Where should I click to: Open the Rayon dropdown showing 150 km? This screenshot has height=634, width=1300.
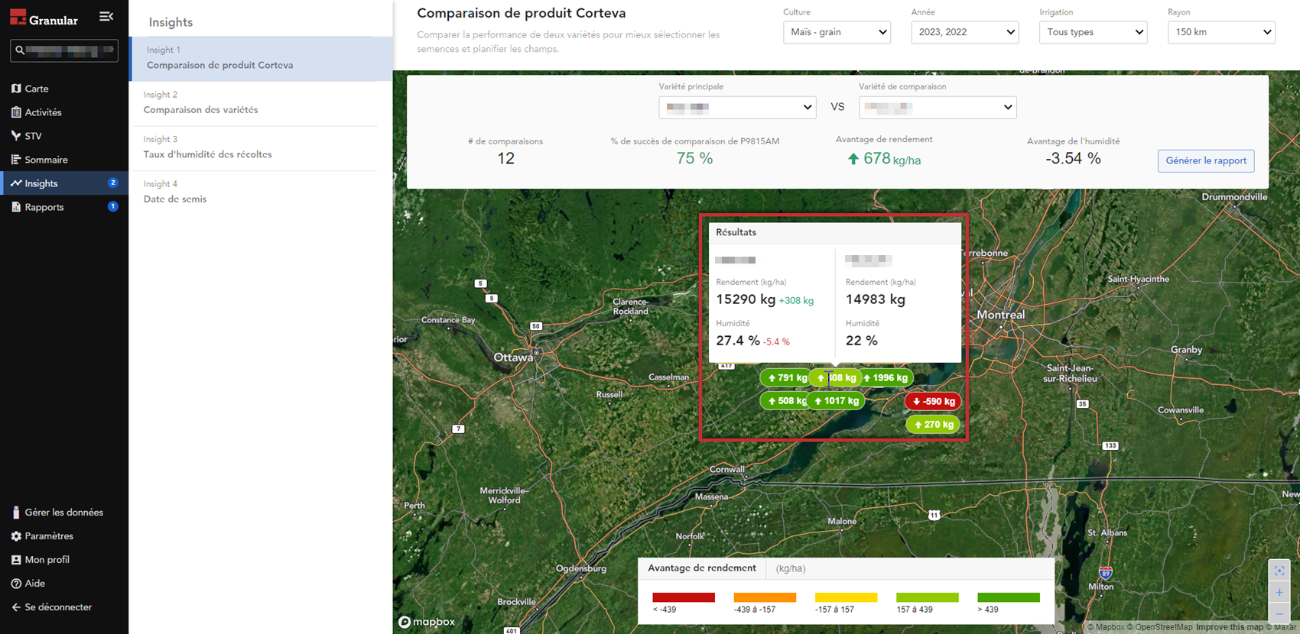coord(1221,32)
